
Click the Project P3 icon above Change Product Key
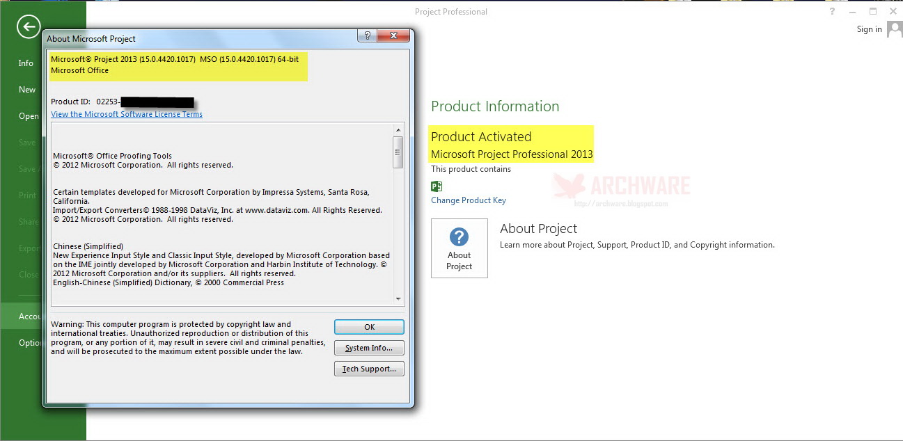(x=437, y=186)
